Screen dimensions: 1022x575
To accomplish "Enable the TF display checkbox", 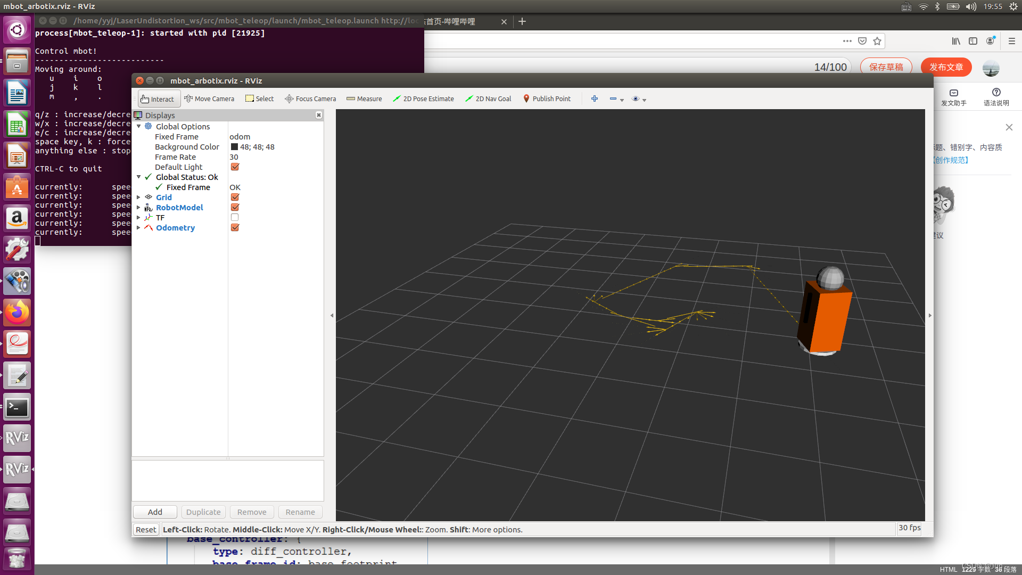I will [x=235, y=217].
